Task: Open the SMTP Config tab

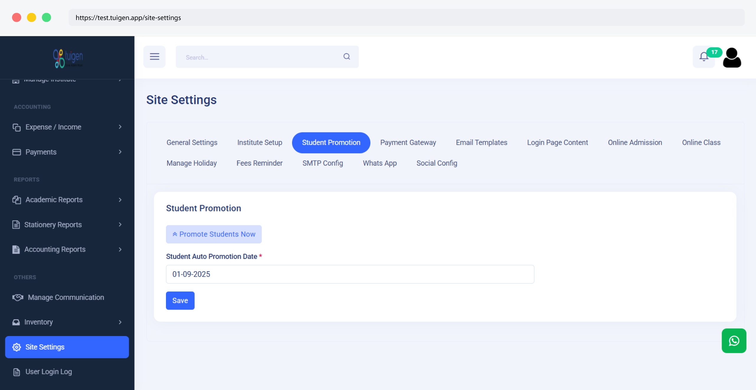Action: click(322, 163)
